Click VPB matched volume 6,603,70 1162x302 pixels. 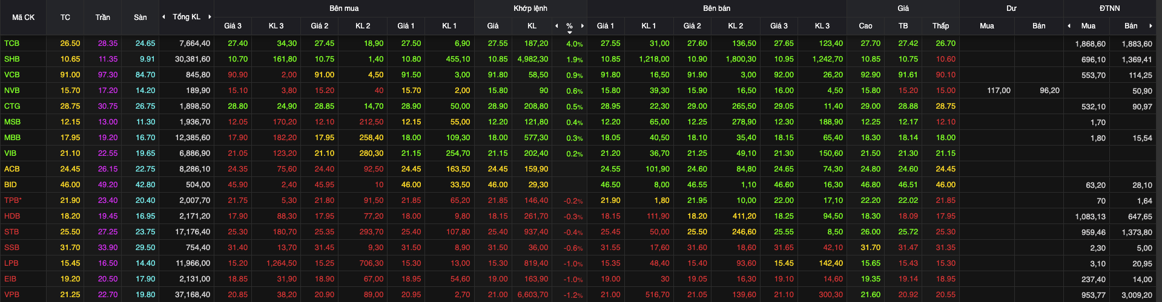click(x=533, y=295)
